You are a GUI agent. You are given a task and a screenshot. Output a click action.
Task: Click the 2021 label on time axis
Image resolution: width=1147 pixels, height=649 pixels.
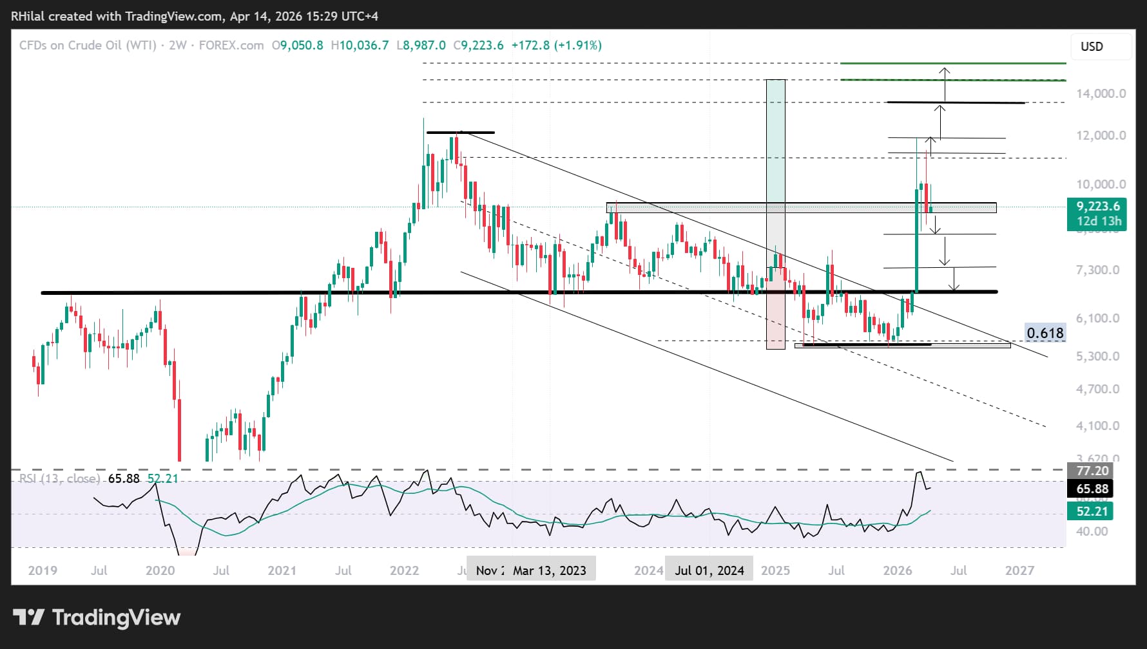click(x=282, y=570)
